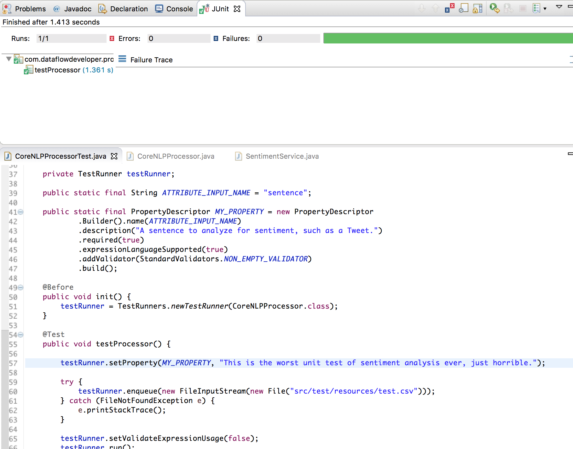Activate the stack trace filter in Failure Trace
The width and height of the screenshot is (573, 449).
tap(123, 59)
